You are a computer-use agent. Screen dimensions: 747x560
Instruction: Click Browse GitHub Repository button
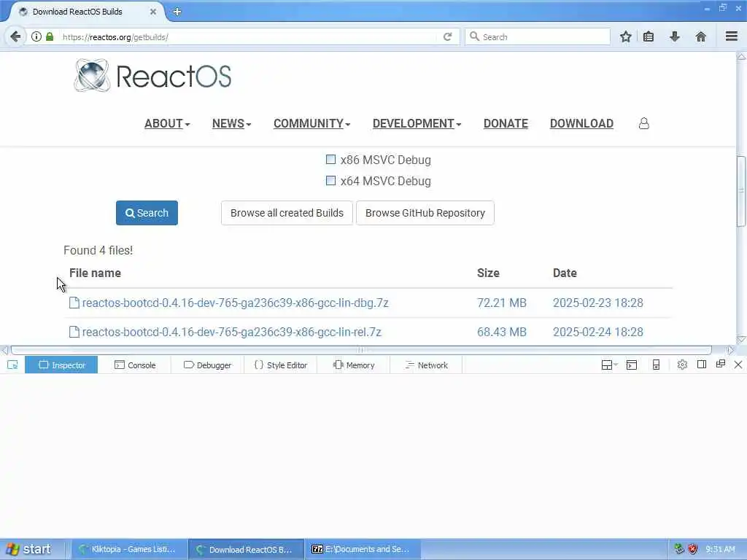click(425, 213)
